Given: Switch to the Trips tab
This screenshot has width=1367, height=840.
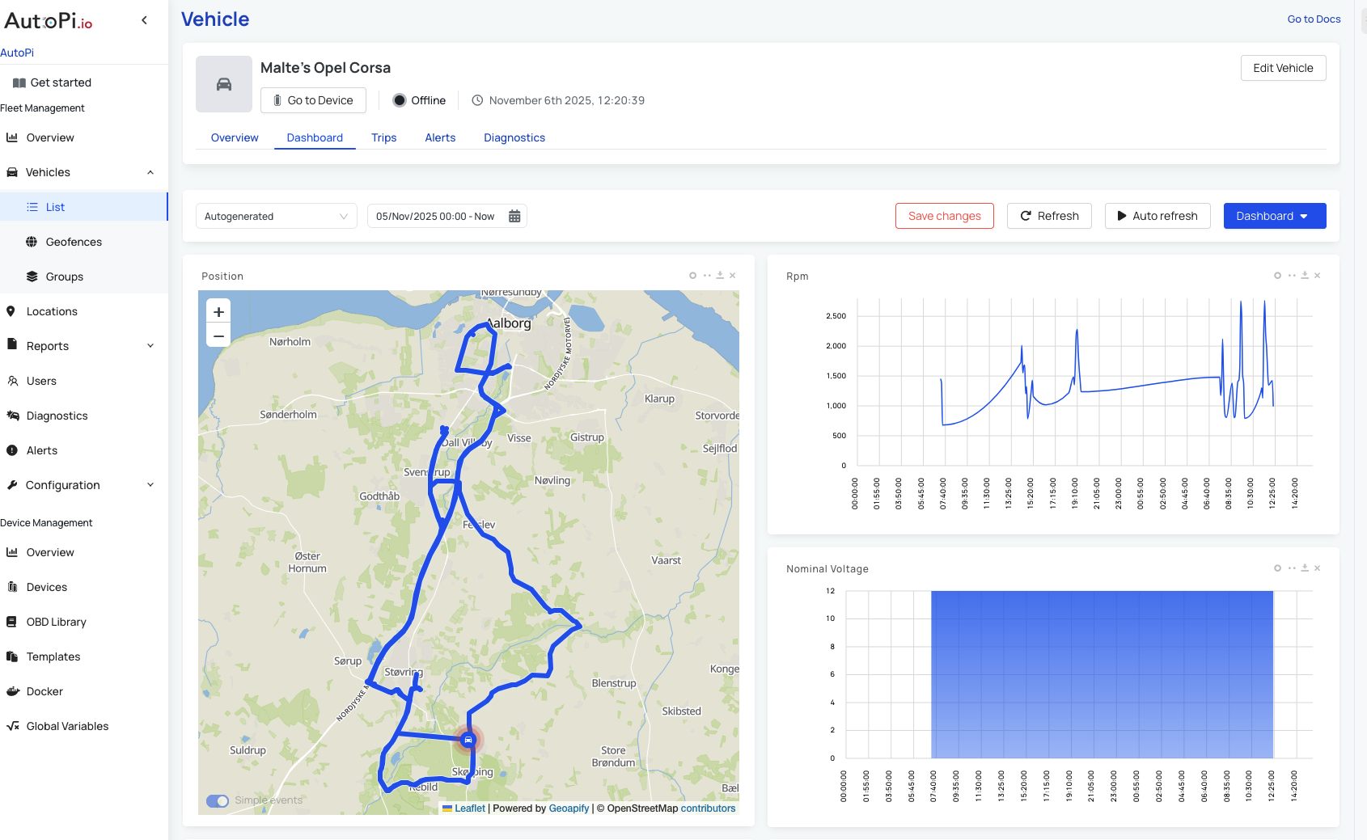Looking at the screenshot, I should [383, 137].
